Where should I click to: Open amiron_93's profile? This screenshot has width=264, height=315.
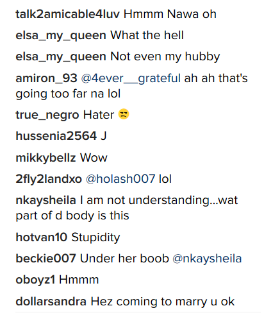(x=46, y=78)
